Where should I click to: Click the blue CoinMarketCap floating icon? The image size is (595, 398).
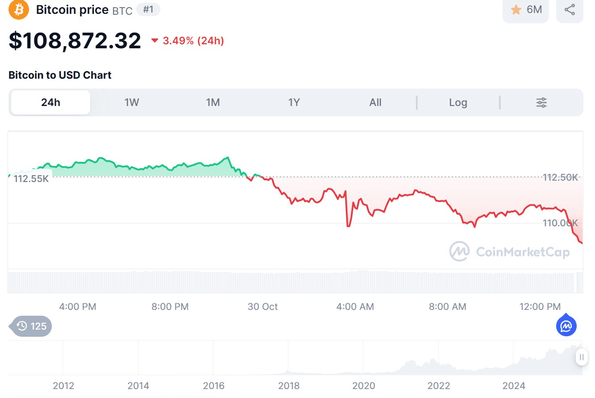[566, 326]
